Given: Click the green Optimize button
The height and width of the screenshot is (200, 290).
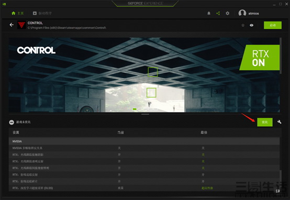Looking at the screenshot, I should point(265,122).
